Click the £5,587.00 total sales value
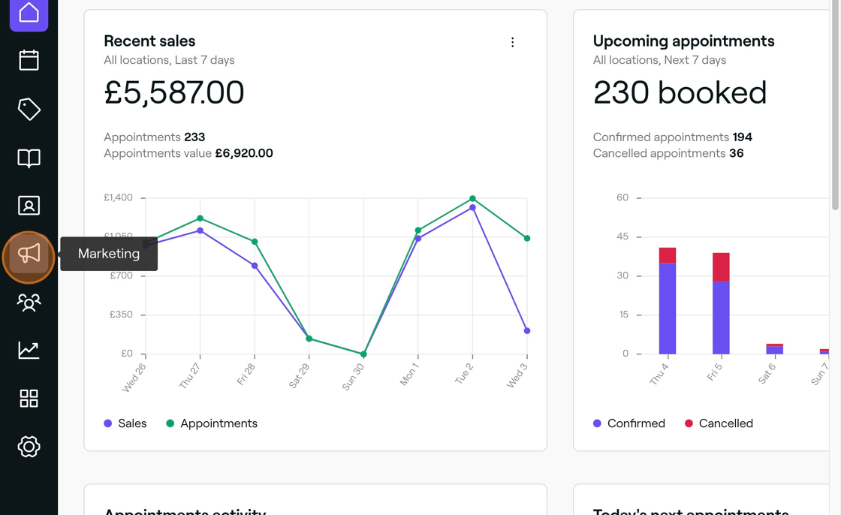The image size is (841, 515). (173, 92)
